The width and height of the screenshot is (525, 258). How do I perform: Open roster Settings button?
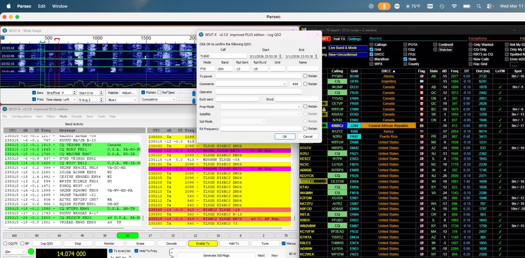pyautogui.click(x=354, y=39)
